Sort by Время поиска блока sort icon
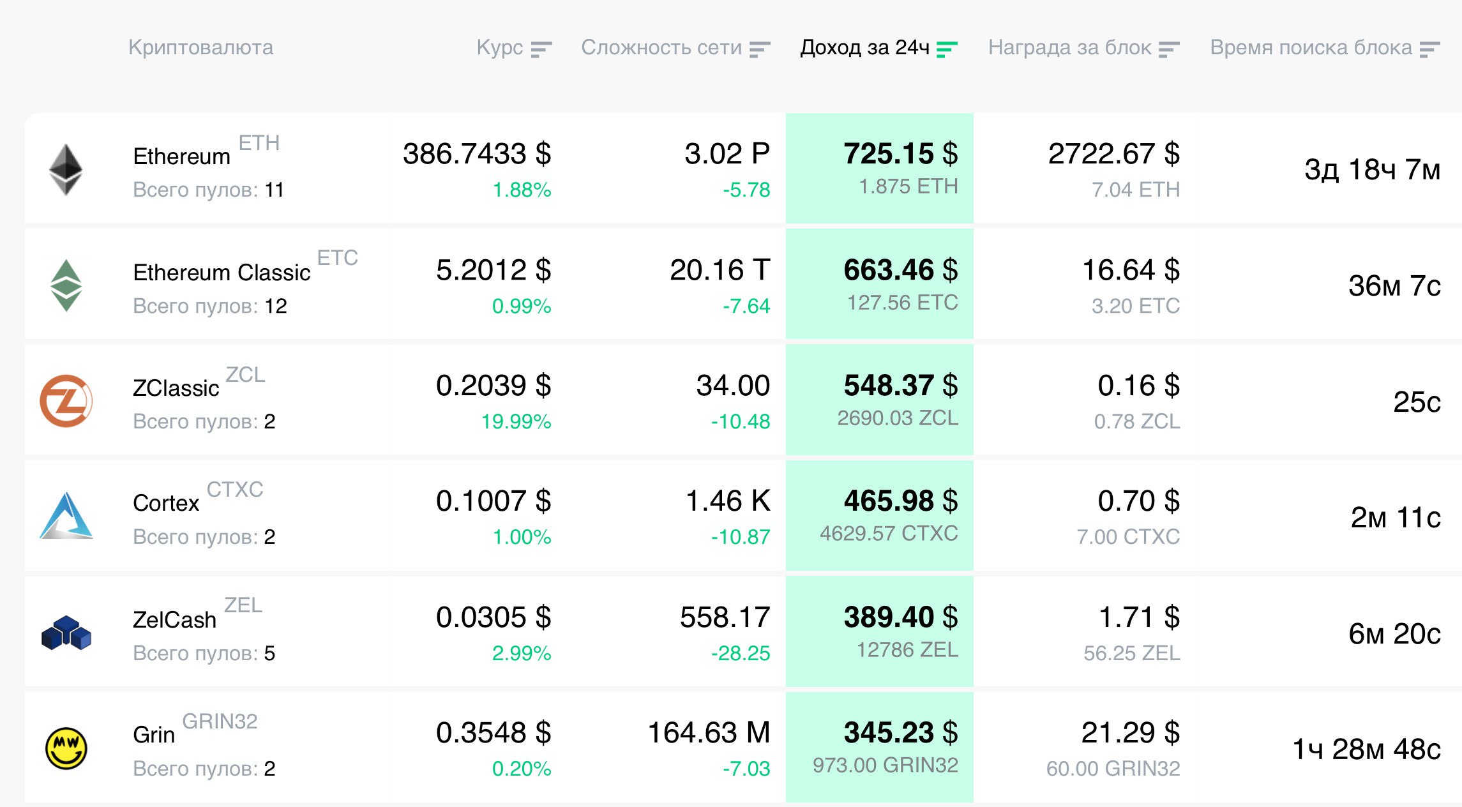The width and height of the screenshot is (1462, 807). point(1429,49)
